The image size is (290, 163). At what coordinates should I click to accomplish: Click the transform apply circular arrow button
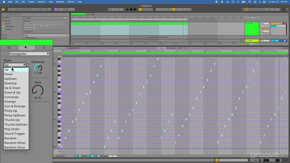point(48,105)
